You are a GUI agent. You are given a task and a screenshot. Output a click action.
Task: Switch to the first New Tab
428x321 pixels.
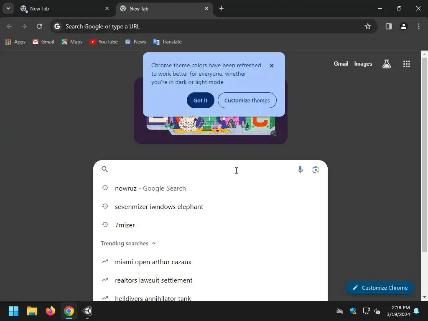[65, 9]
